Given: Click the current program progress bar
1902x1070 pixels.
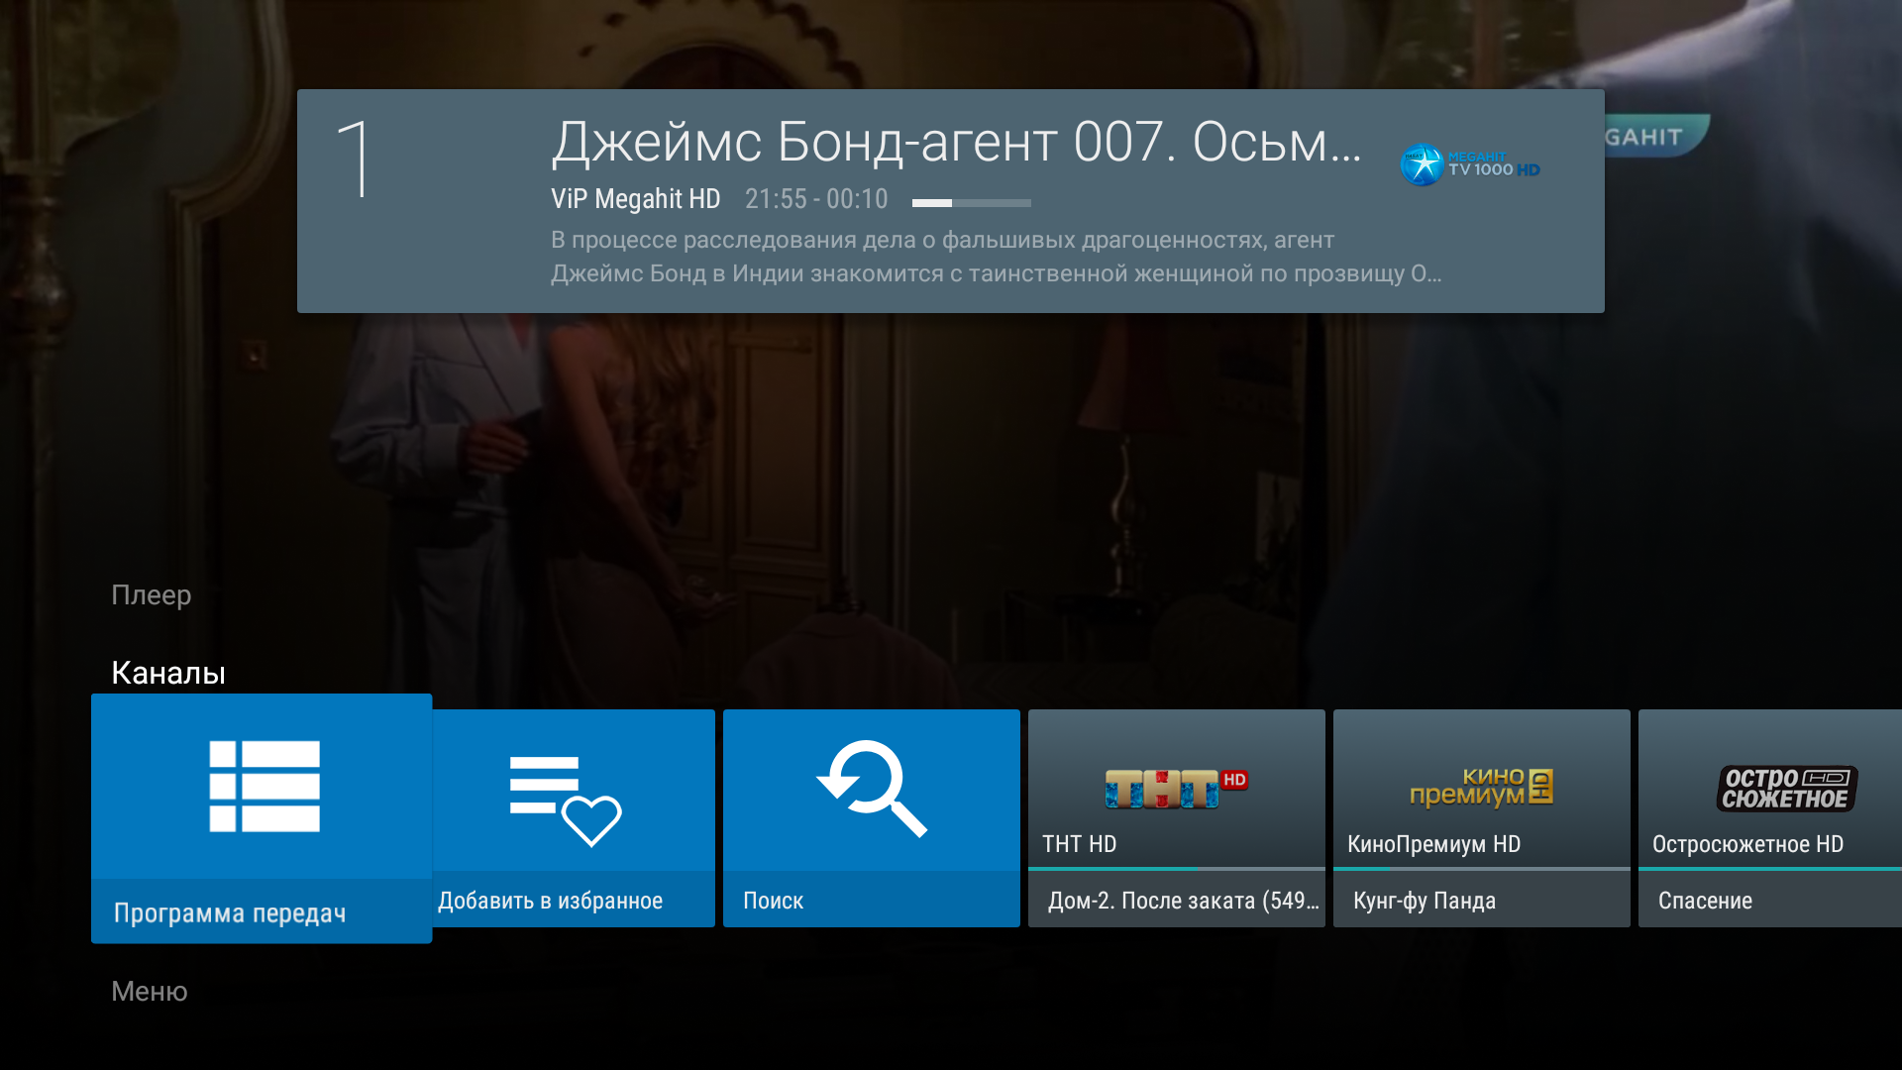Looking at the screenshot, I should pos(972,203).
